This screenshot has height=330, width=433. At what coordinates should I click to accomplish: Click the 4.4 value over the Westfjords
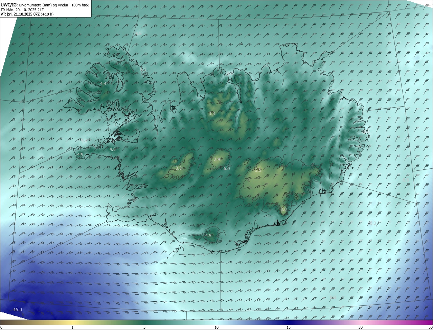tap(103, 84)
